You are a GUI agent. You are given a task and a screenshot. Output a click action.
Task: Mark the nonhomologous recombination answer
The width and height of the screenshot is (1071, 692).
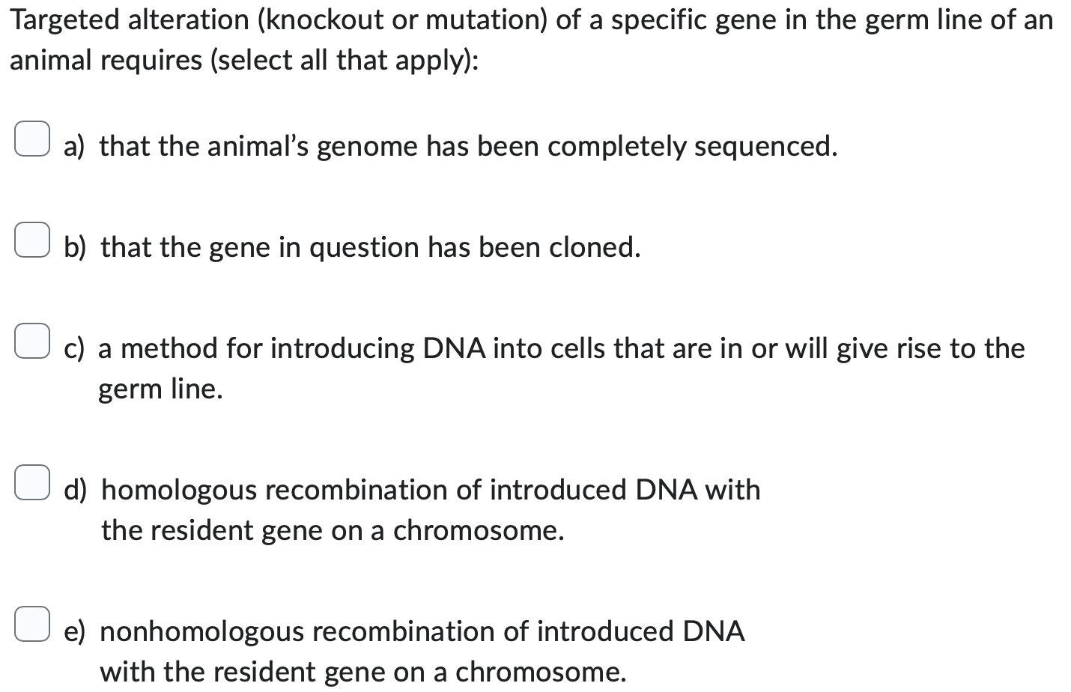(x=32, y=624)
